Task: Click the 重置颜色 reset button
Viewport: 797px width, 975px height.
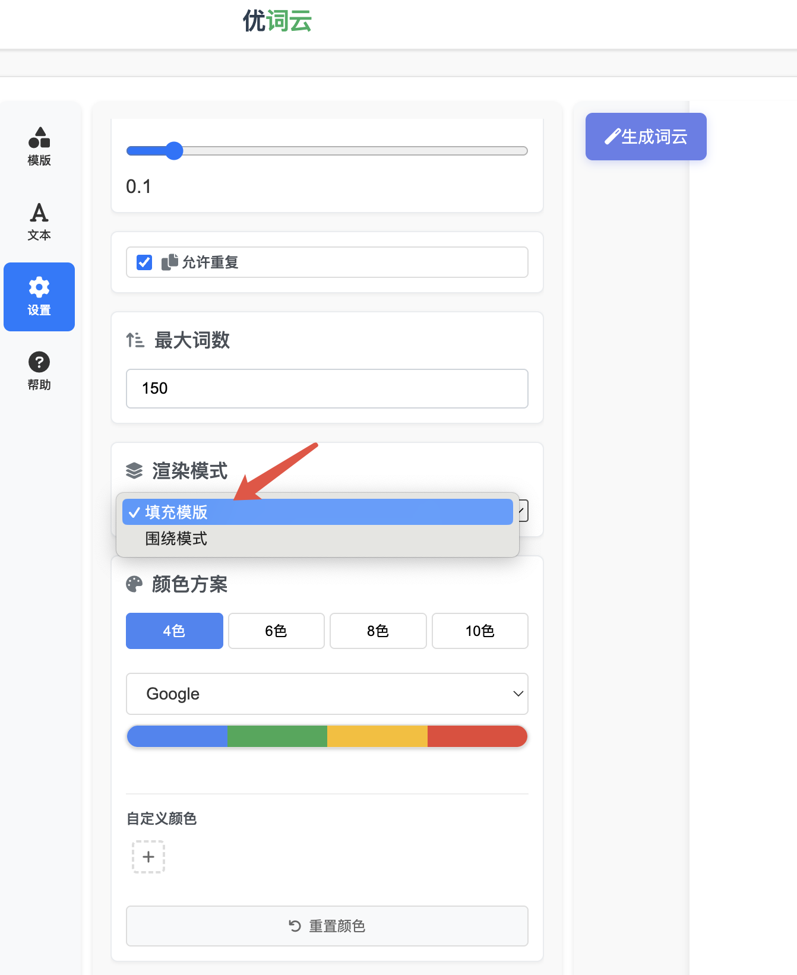Action: pos(327,926)
